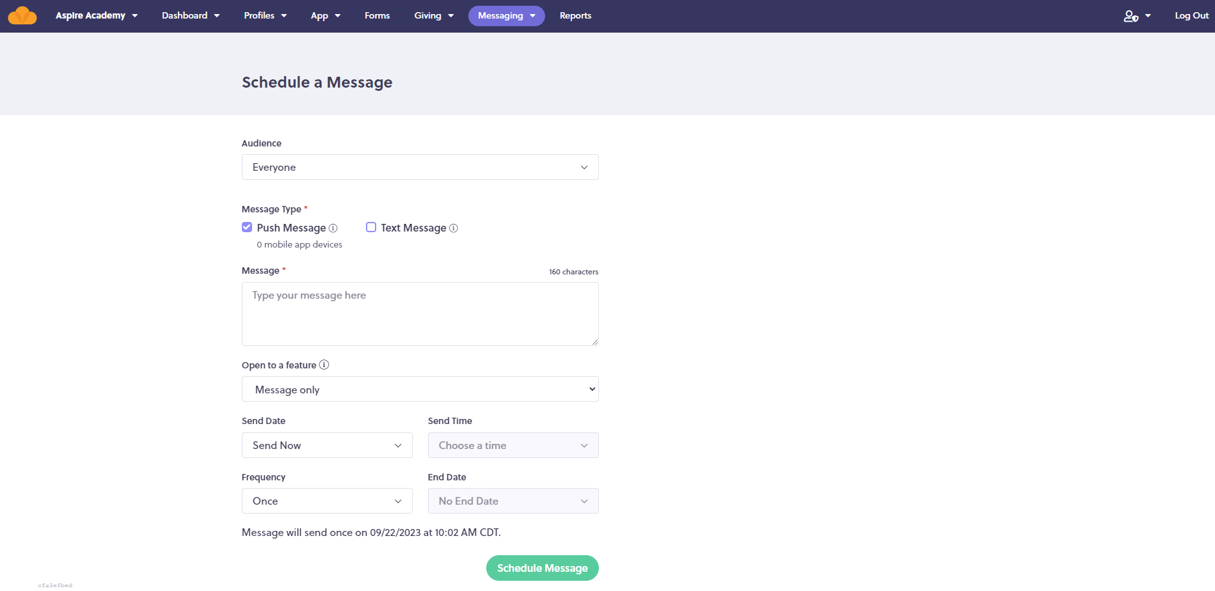Enable the Text Message checkbox
The height and width of the screenshot is (591, 1215).
tap(370, 227)
